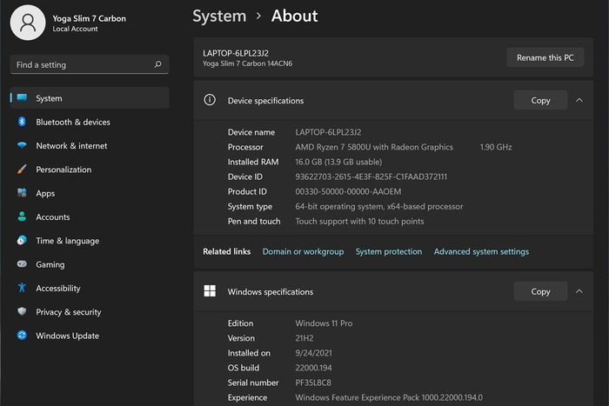The width and height of the screenshot is (609, 406).
Task: Click the Privacy shield icon
Action: (22, 311)
